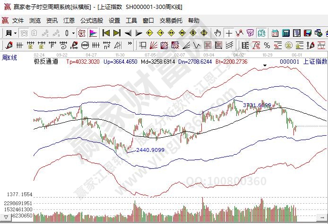Open the 交易委托 menu

click(171, 21)
